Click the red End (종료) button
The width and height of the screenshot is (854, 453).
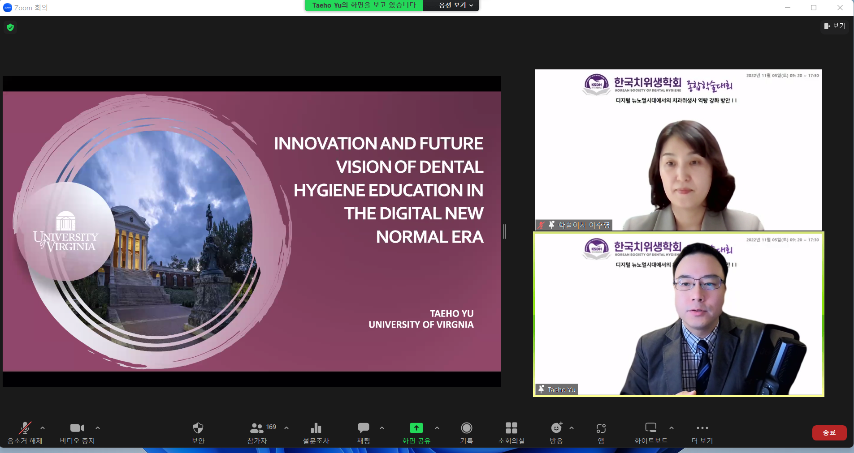(829, 432)
